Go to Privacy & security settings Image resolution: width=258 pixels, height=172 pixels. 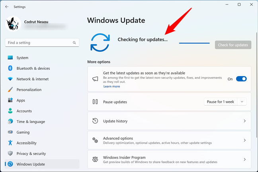[x=42, y=154]
